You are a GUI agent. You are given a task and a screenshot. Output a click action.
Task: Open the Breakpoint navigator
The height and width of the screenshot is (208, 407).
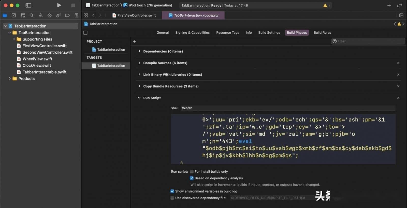tap(67, 16)
